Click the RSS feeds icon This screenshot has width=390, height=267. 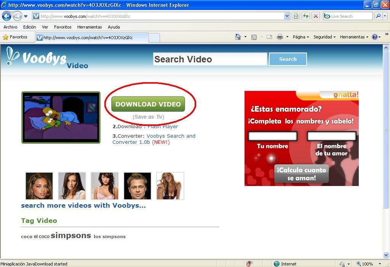[254, 37]
